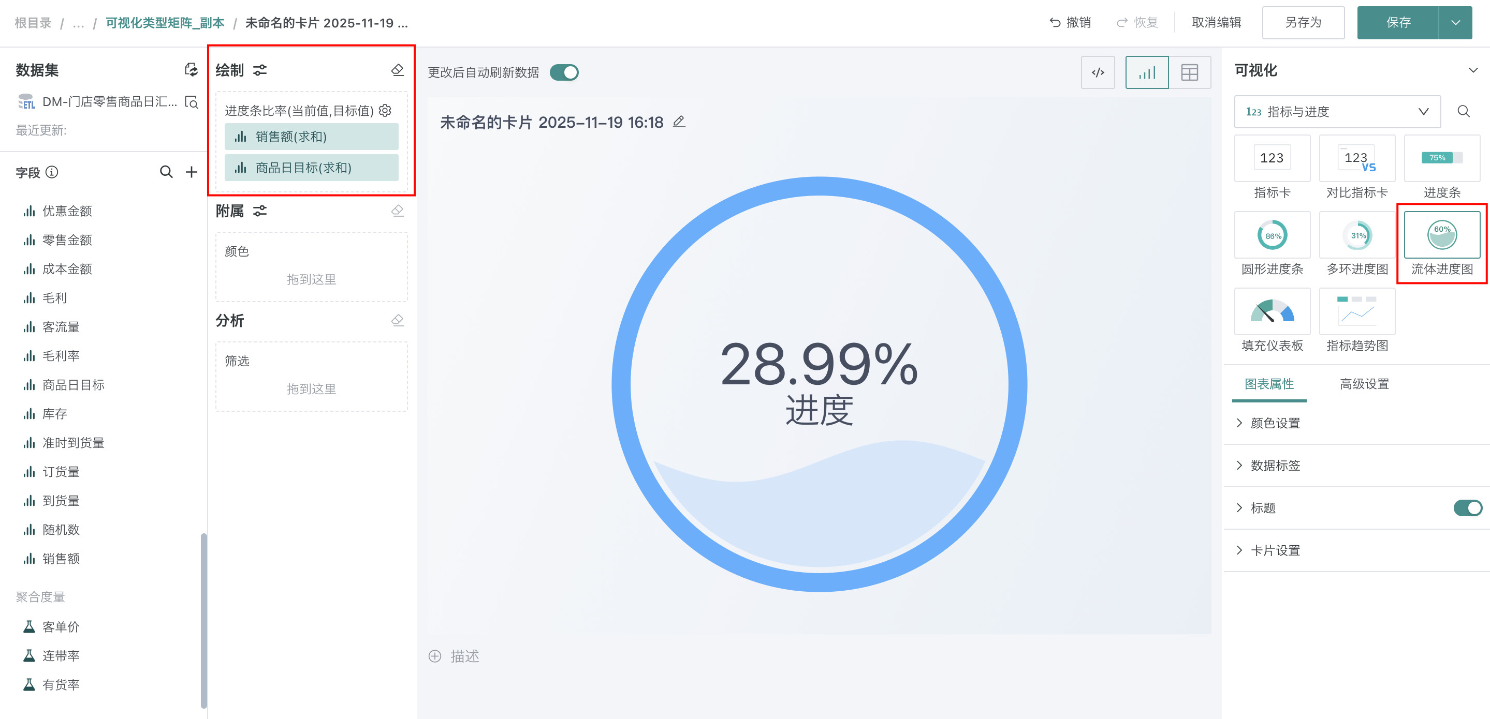Switch to code view icon
This screenshot has width=1490, height=719.
[x=1097, y=72]
